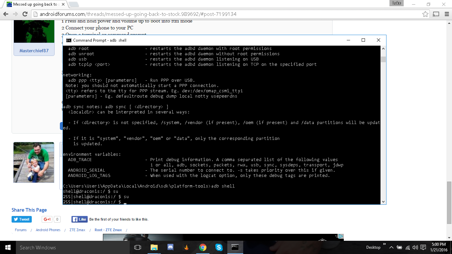Expand the Desktop toolbar chevron
This screenshot has height=254, width=452.
384,244
